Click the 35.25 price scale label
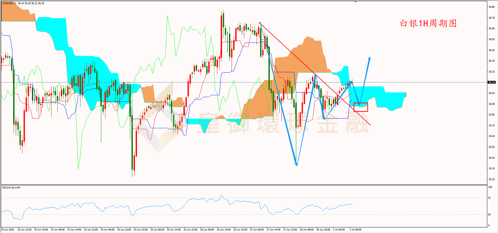 point(491,179)
